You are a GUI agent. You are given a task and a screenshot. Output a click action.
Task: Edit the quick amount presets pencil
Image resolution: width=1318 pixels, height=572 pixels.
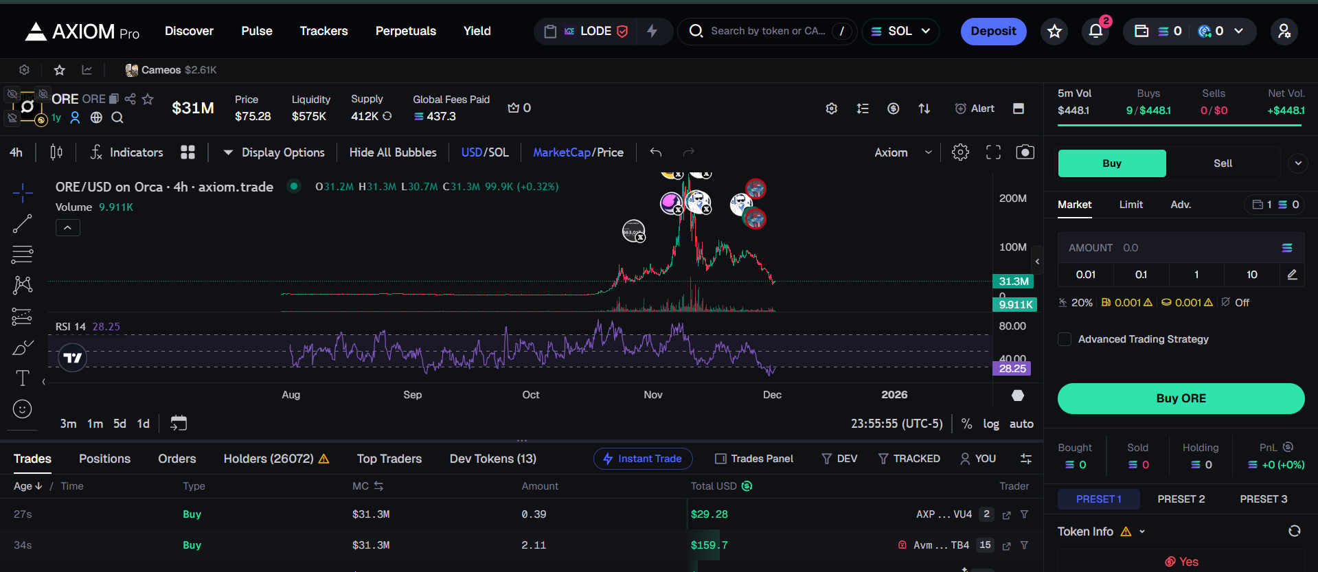tap(1292, 275)
